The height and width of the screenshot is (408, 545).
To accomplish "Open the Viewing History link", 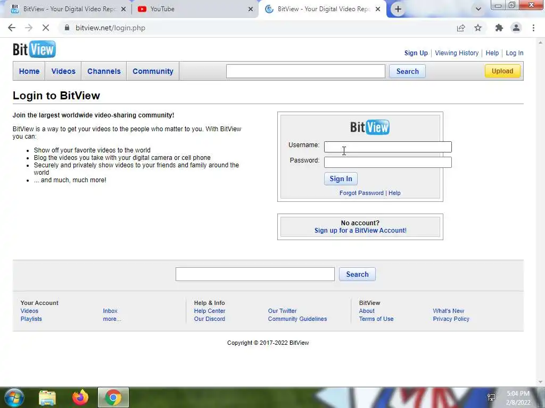I will (457, 53).
